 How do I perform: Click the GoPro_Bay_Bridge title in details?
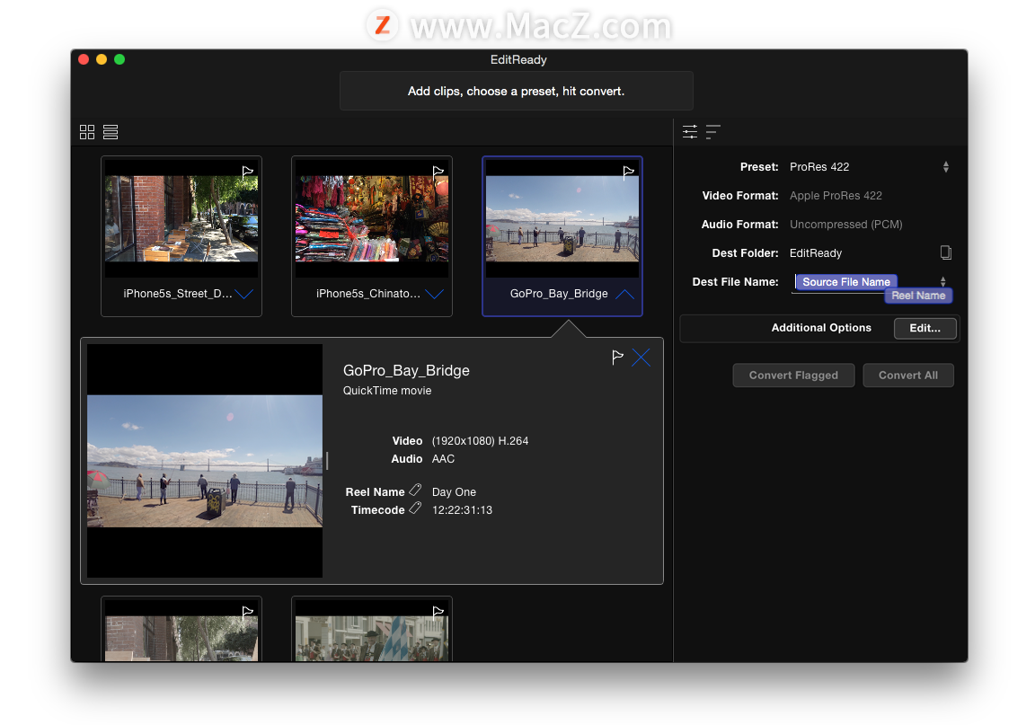point(406,370)
